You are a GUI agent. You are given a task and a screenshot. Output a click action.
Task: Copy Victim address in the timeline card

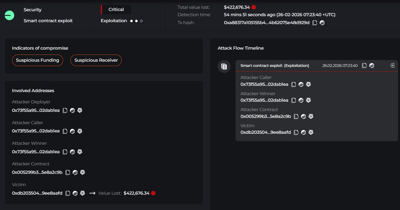pos(296,132)
